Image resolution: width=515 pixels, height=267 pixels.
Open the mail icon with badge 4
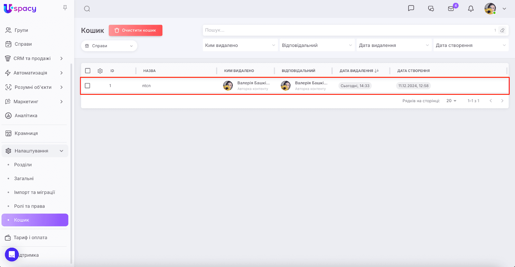tap(451, 9)
